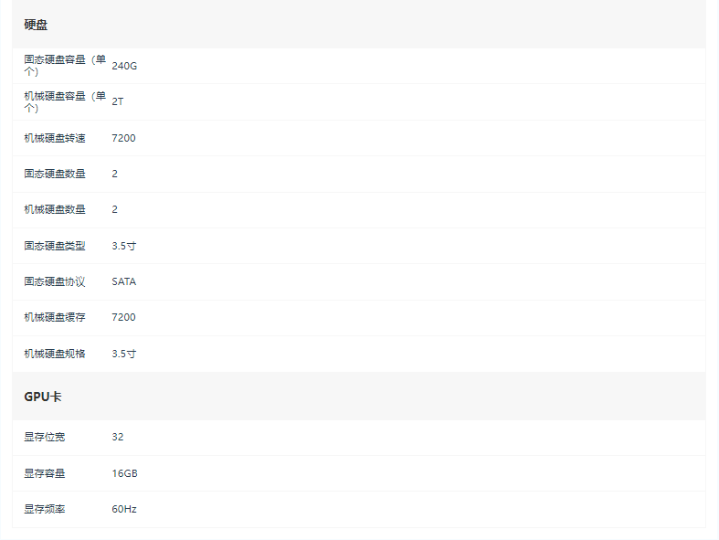
Task: Click the 机械硬盘缓存 label
Action: (55, 317)
